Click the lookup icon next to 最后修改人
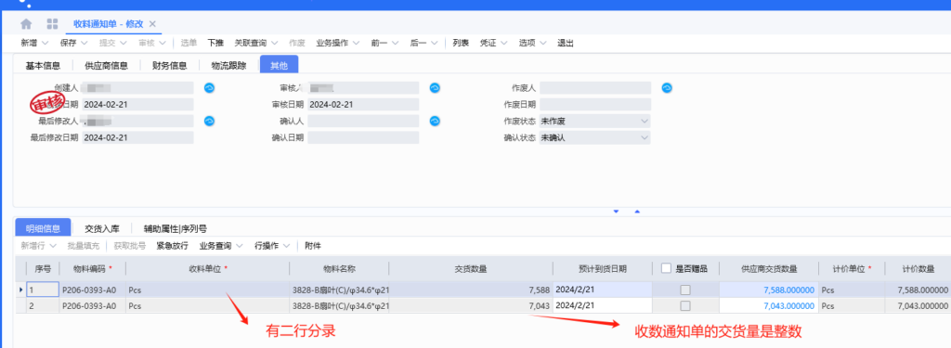Viewport: 951px width, 348px height. (x=209, y=121)
